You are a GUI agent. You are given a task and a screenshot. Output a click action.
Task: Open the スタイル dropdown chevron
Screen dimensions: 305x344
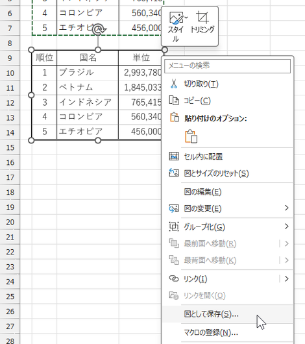[186, 17]
